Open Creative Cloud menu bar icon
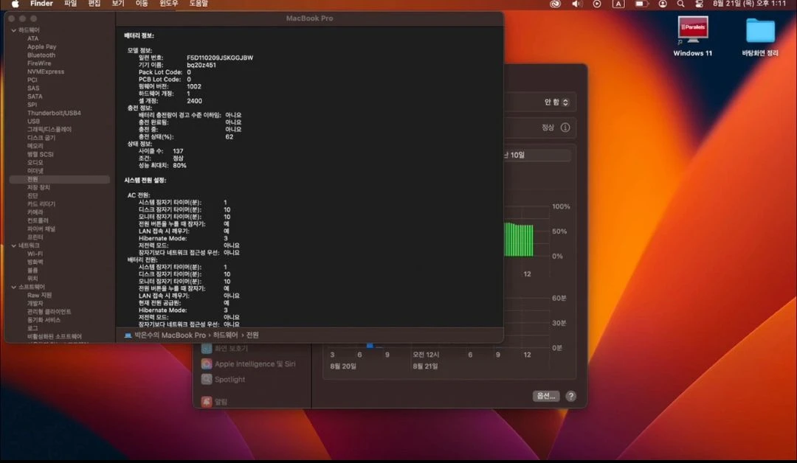Viewport: 797px width, 463px height. coord(555,4)
